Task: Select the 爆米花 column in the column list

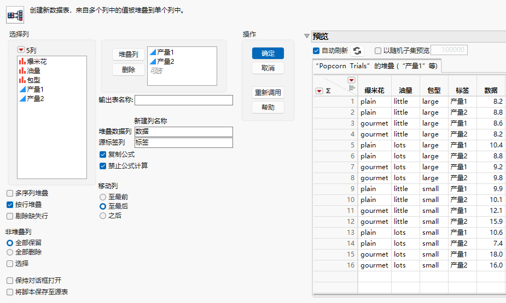Action: pyautogui.click(x=33, y=61)
